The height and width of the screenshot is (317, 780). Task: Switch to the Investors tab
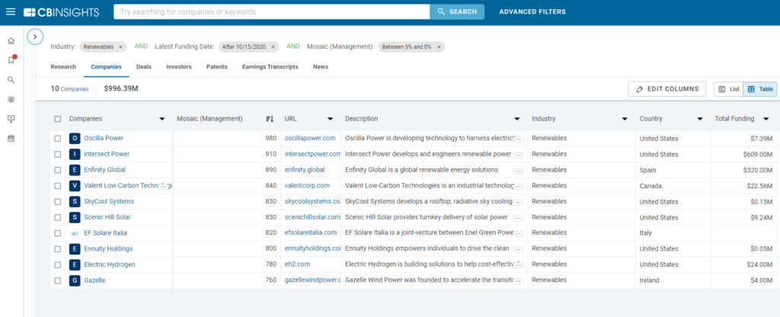[x=179, y=67]
